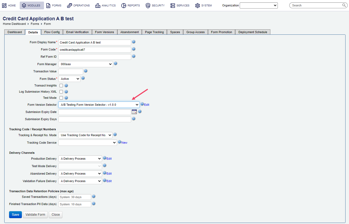349x224 pixels.
Task: Click the System gear icon
Action: [197, 5]
